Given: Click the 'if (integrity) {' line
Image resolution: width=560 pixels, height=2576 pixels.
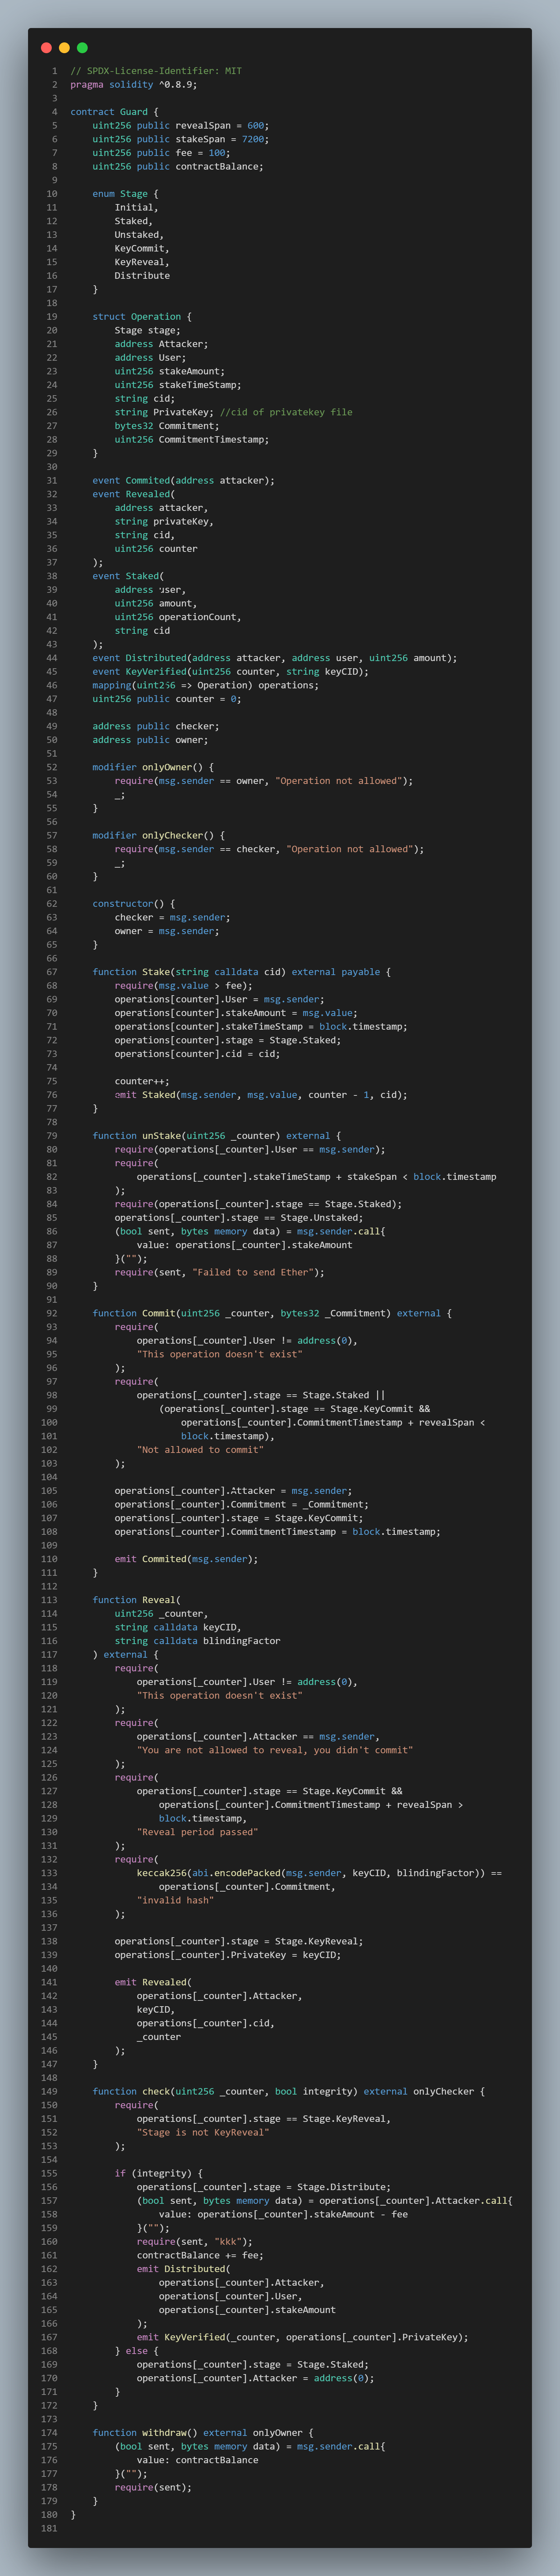Looking at the screenshot, I should (x=159, y=2173).
